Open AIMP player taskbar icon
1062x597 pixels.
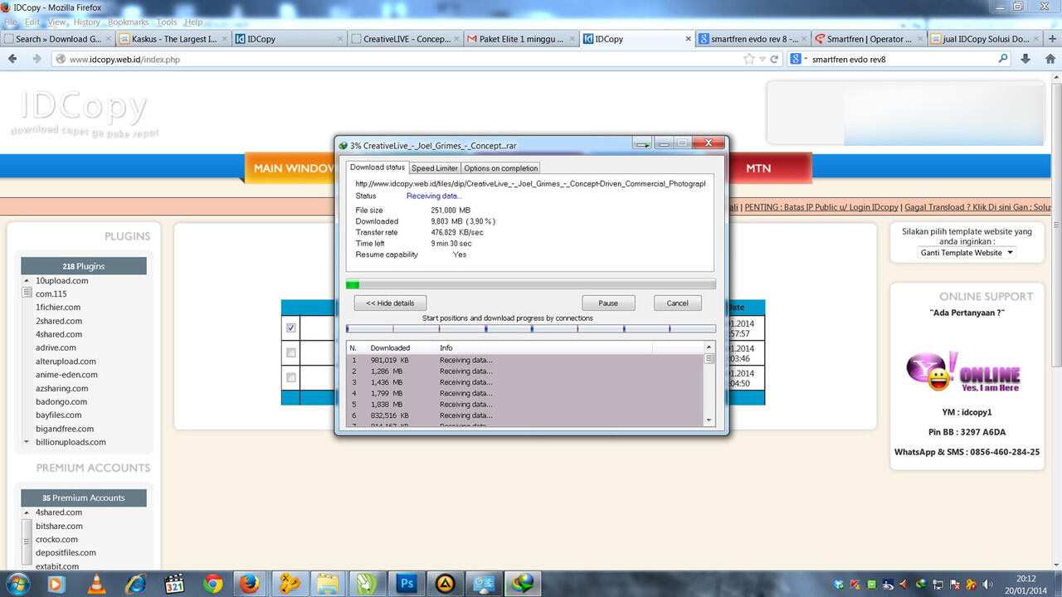(x=446, y=584)
